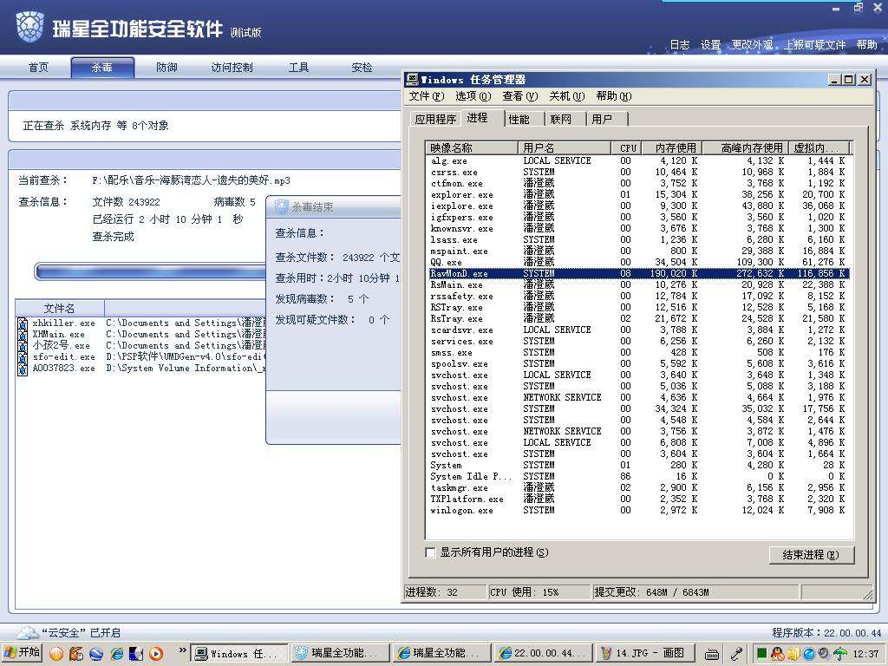The height and width of the screenshot is (666, 888).
Task: Click the Task Manager title bar icon
Action: coord(412,79)
